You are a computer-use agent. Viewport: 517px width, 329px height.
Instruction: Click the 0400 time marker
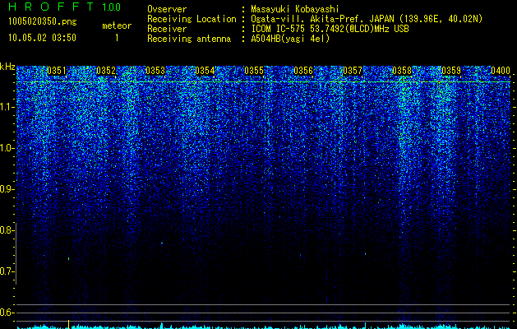pos(501,71)
